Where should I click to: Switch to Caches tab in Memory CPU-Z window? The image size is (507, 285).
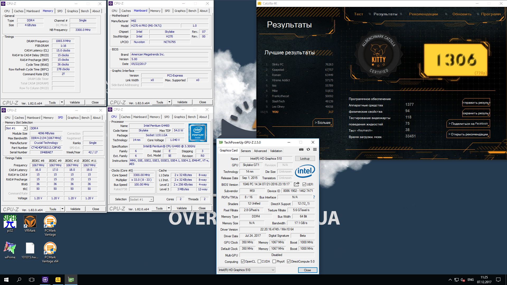coord(18,11)
